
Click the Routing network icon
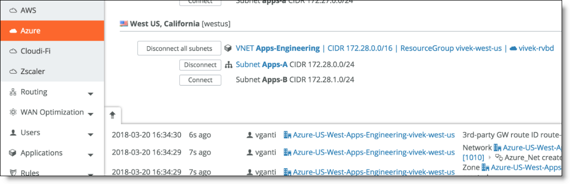pos(13,92)
